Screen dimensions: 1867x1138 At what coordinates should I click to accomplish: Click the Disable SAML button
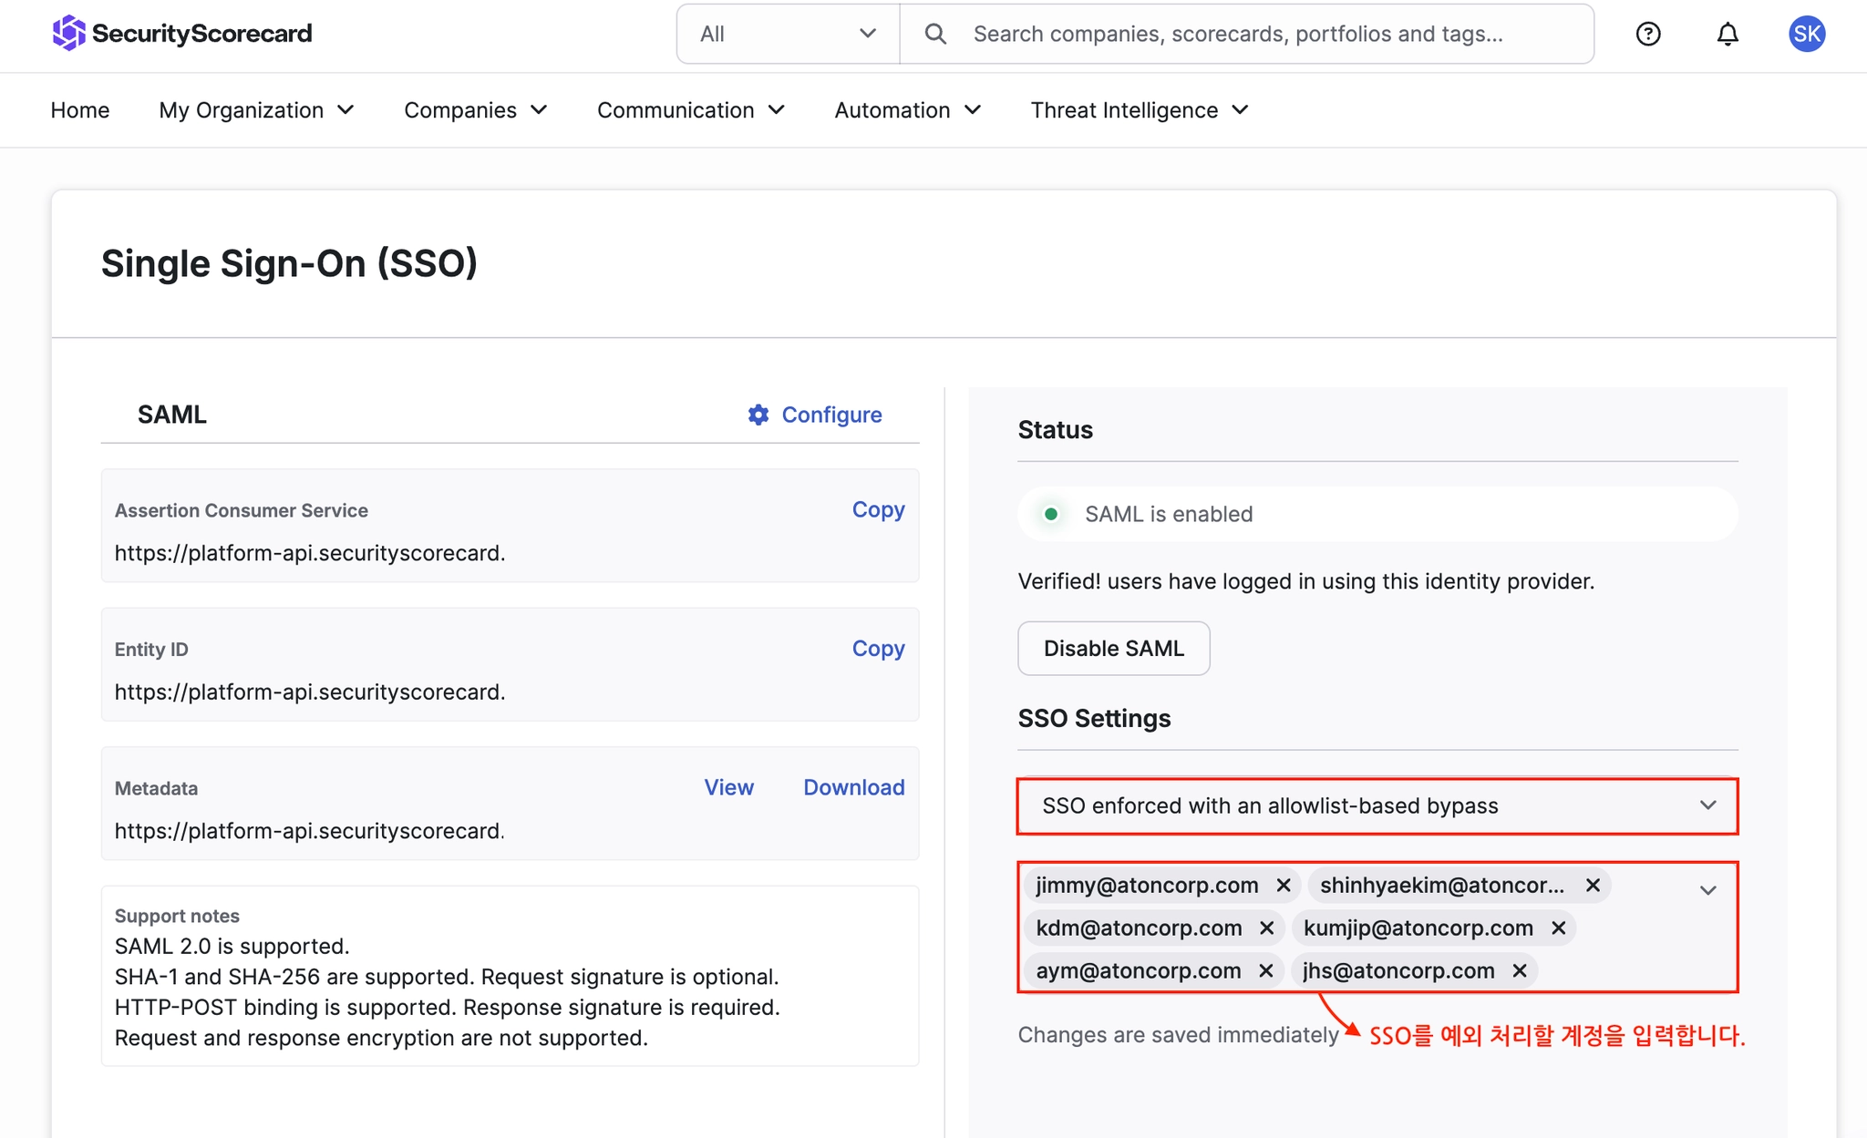(1113, 648)
